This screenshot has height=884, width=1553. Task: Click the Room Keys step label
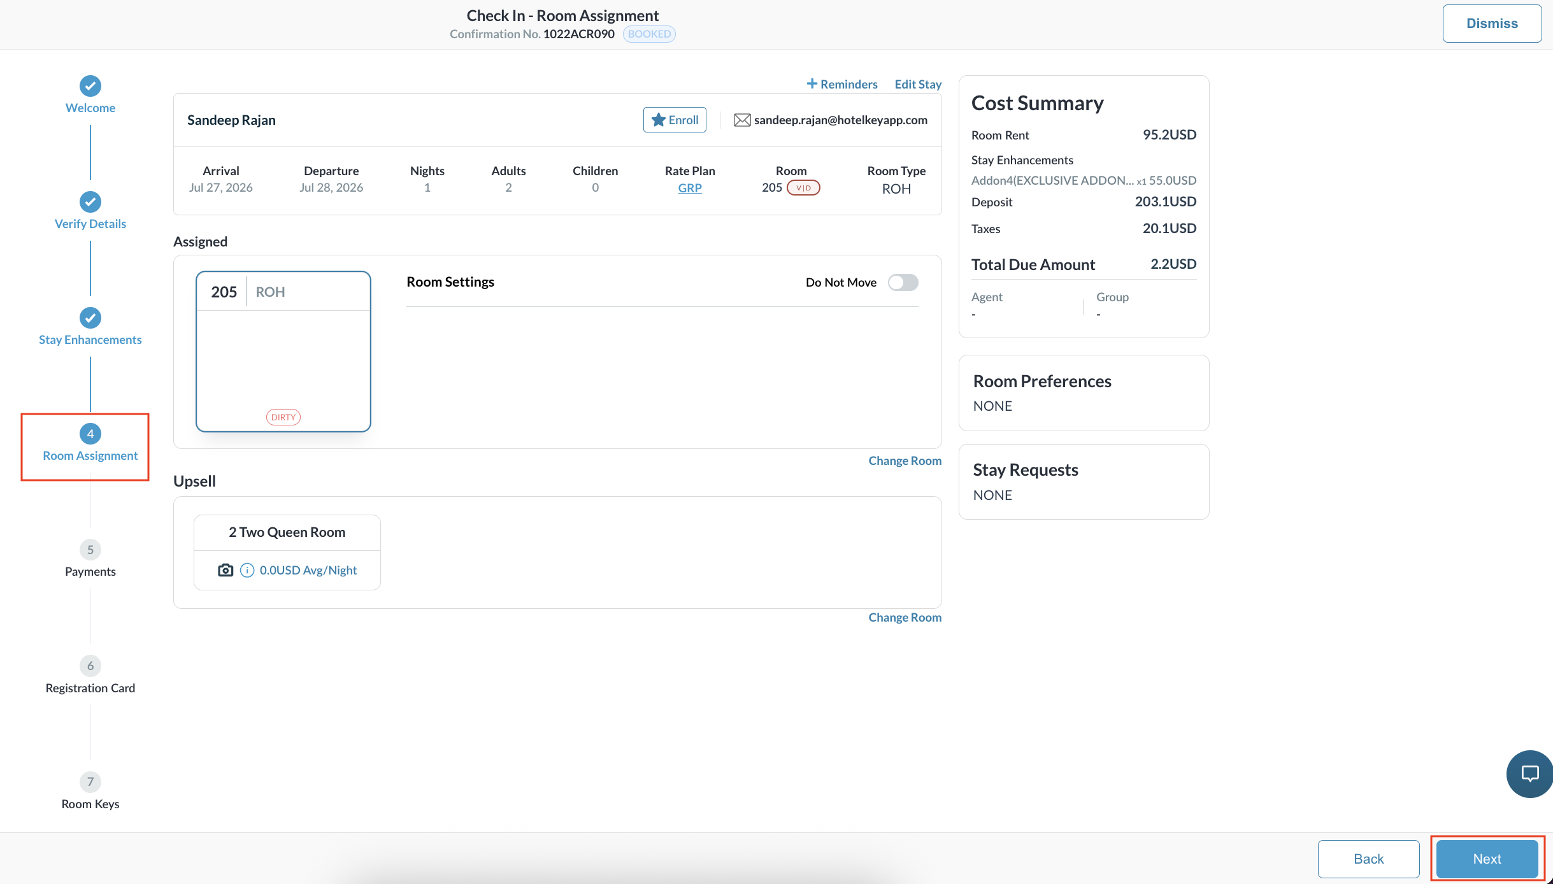coord(90,804)
